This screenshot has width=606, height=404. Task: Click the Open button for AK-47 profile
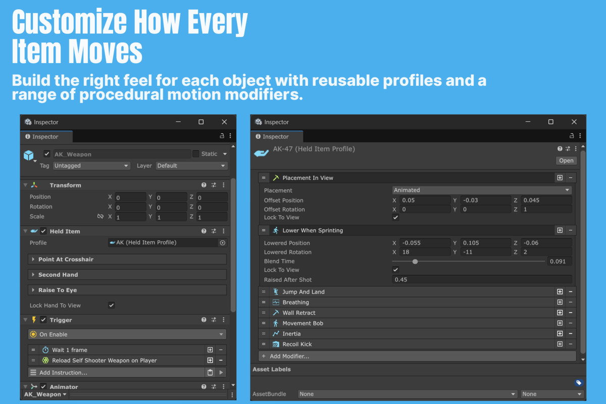pyautogui.click(x=566, y=161)
